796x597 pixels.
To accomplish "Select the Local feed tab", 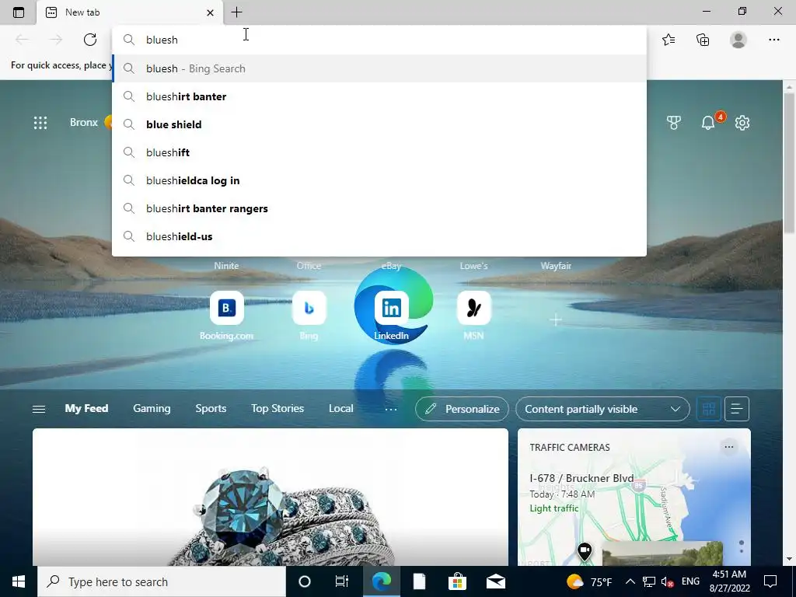I will 341,409.
